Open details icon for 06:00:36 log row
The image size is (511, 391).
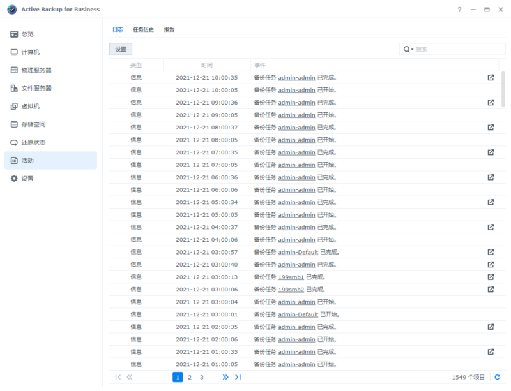pos(491,177)
